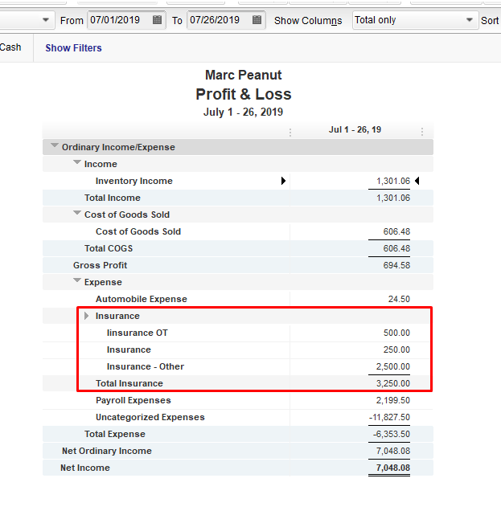Open the From date calendar picker
Image resolution: width=501 pixels, height=511 pixels.
tap(157, 20)
